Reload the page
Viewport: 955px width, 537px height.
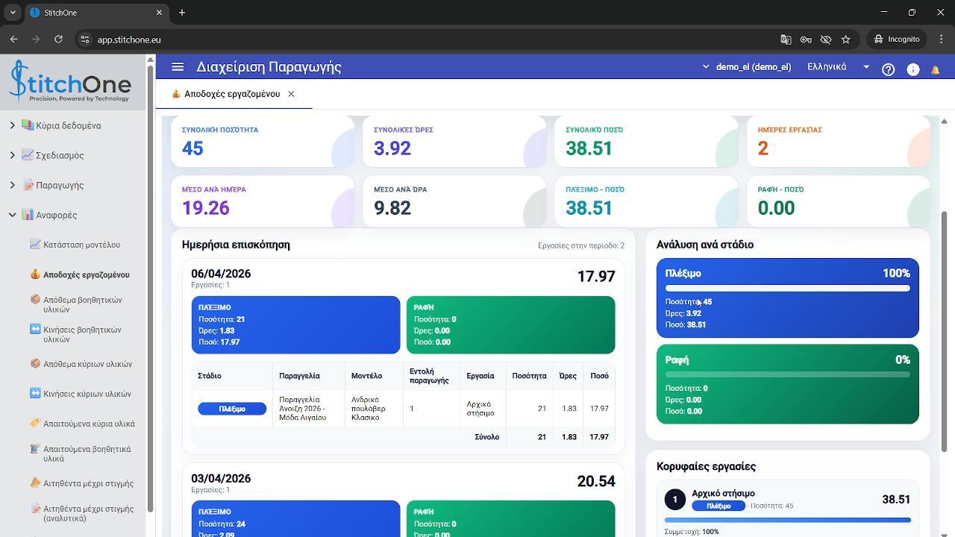point(58,40)
